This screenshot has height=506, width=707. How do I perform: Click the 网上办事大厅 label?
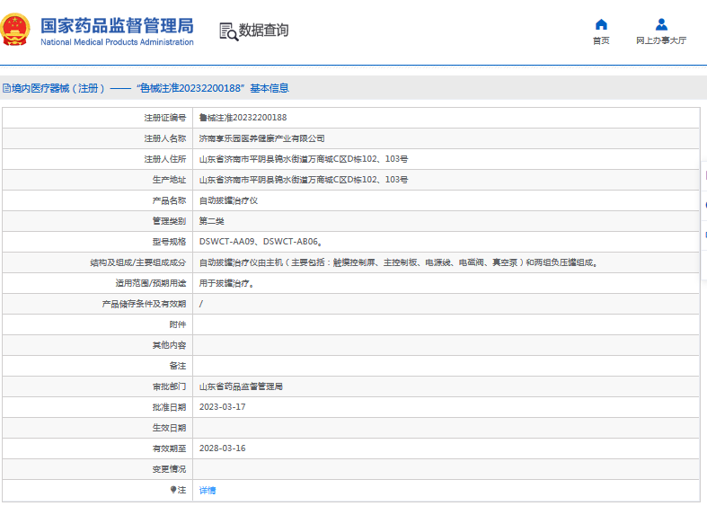(x=661, y=40)
